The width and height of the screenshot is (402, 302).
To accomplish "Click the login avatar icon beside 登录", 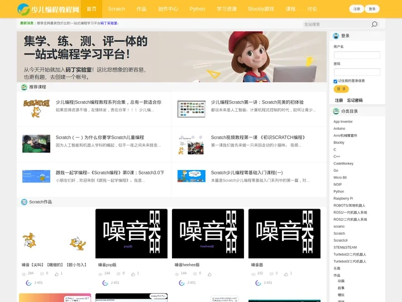I will [x=336, y=36].
